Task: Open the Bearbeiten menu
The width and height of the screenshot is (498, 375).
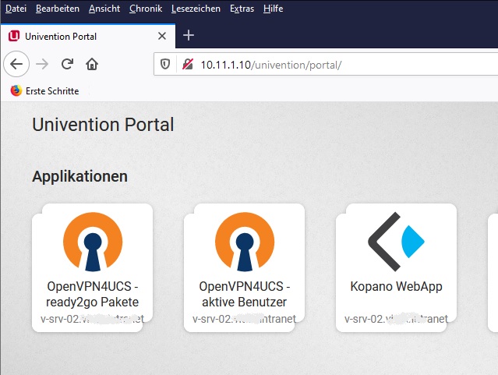Action: point(58,9)
